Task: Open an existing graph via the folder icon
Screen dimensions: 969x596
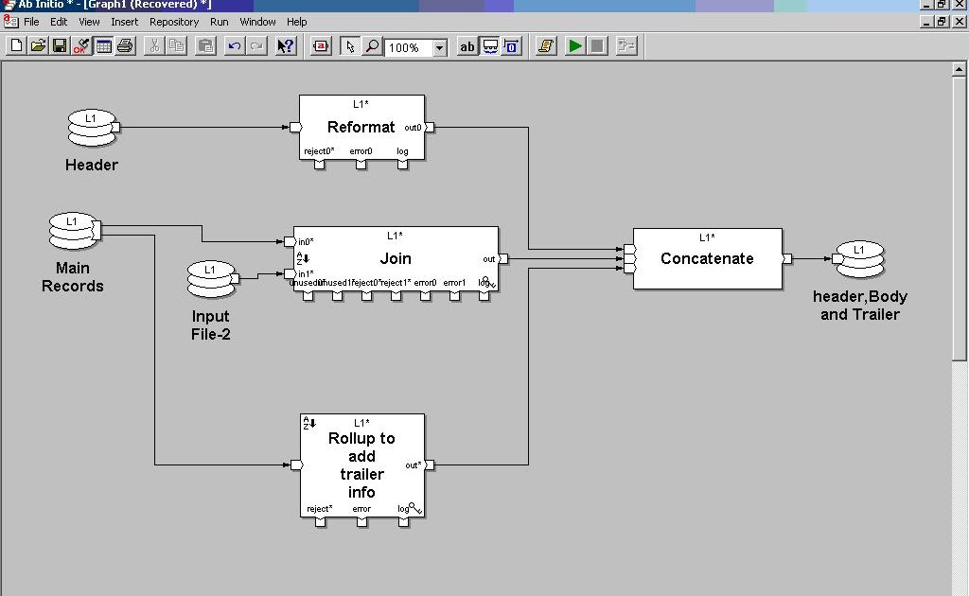Action: (x=38, y=44)
